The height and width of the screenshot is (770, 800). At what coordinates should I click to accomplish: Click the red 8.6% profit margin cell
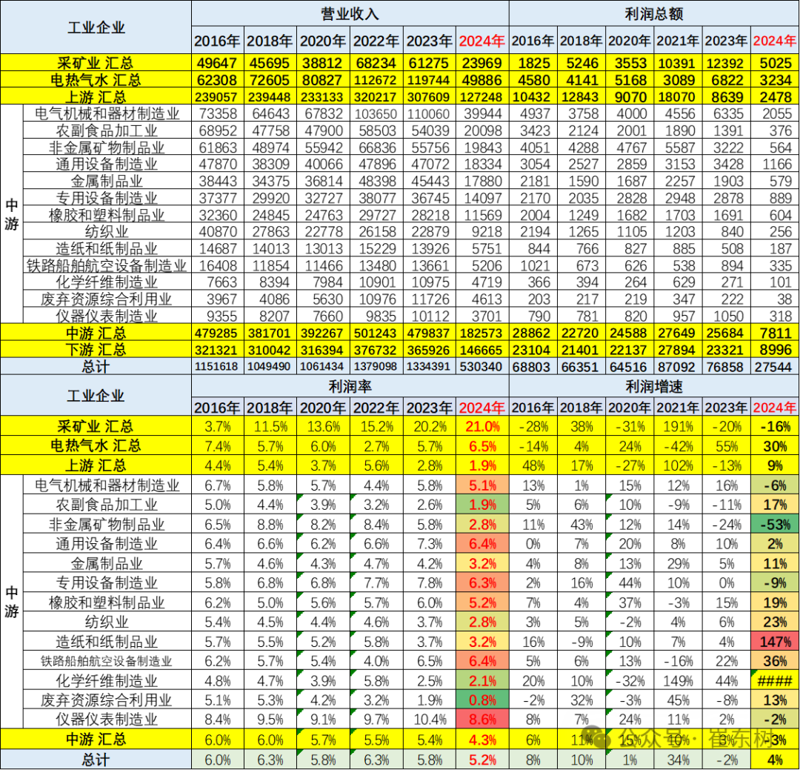(x=482, y=718)
